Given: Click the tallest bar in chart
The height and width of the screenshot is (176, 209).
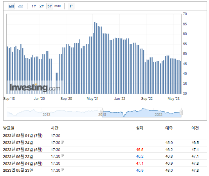Looking at the screenshot, I should pos(95,58).
